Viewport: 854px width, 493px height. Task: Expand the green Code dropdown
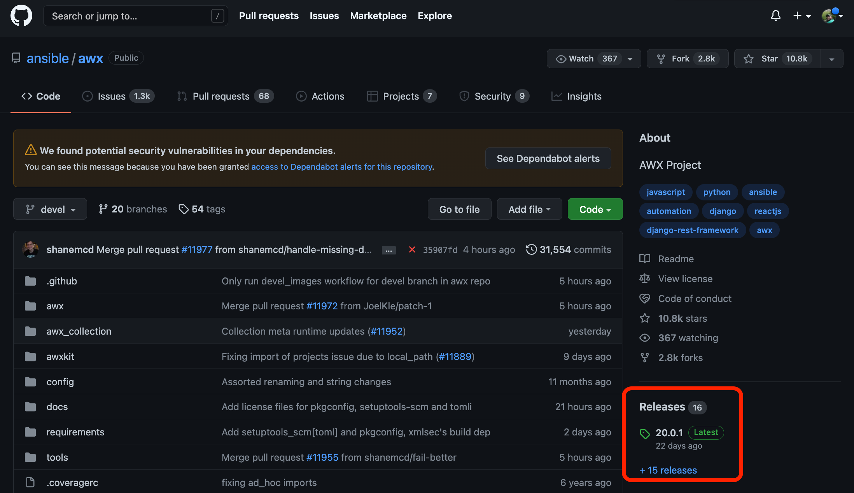[595, 209]
